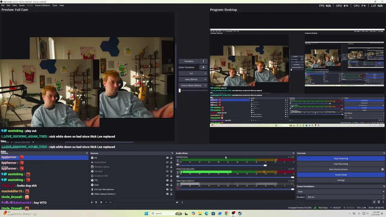This screenshot has width=386, height=217.
Task: Open Steam from the taskbar
Action: [240, 213]
